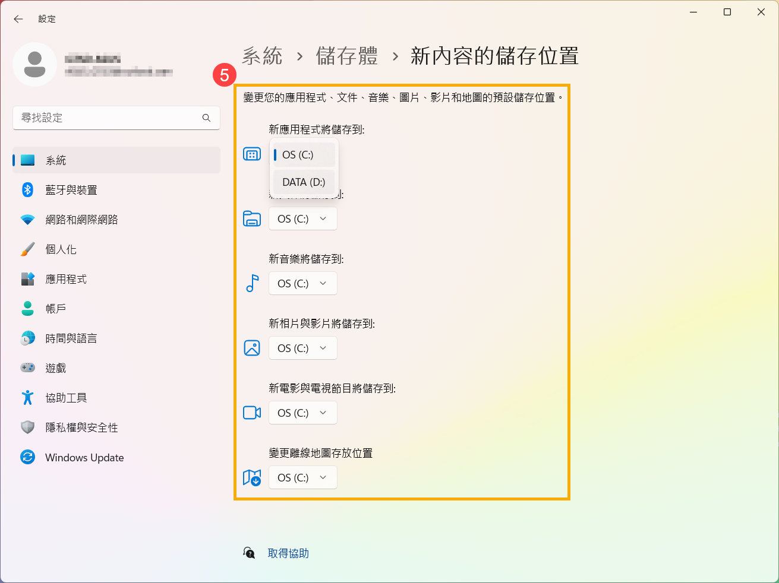Click the video camera icon
779x583 pixels.
[252, 413]
